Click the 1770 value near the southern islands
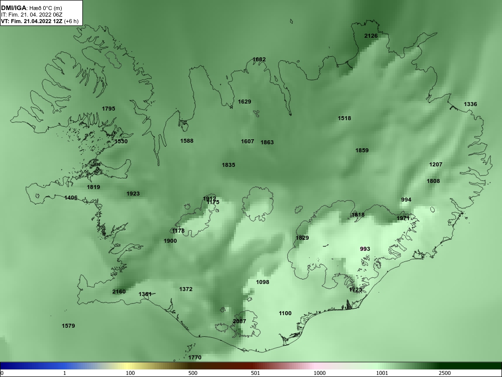The height and width of the screenshot is (377, 502). 195,357
